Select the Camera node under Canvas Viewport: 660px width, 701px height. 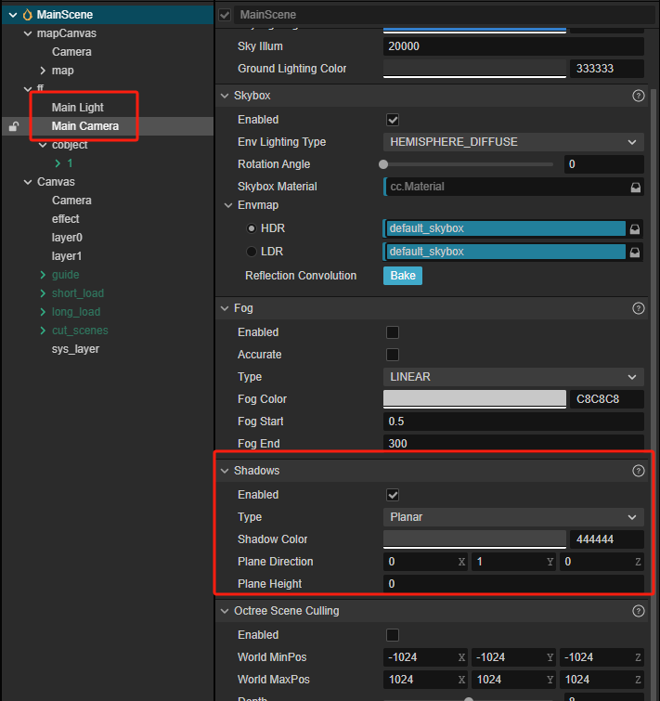pos(71,201)
